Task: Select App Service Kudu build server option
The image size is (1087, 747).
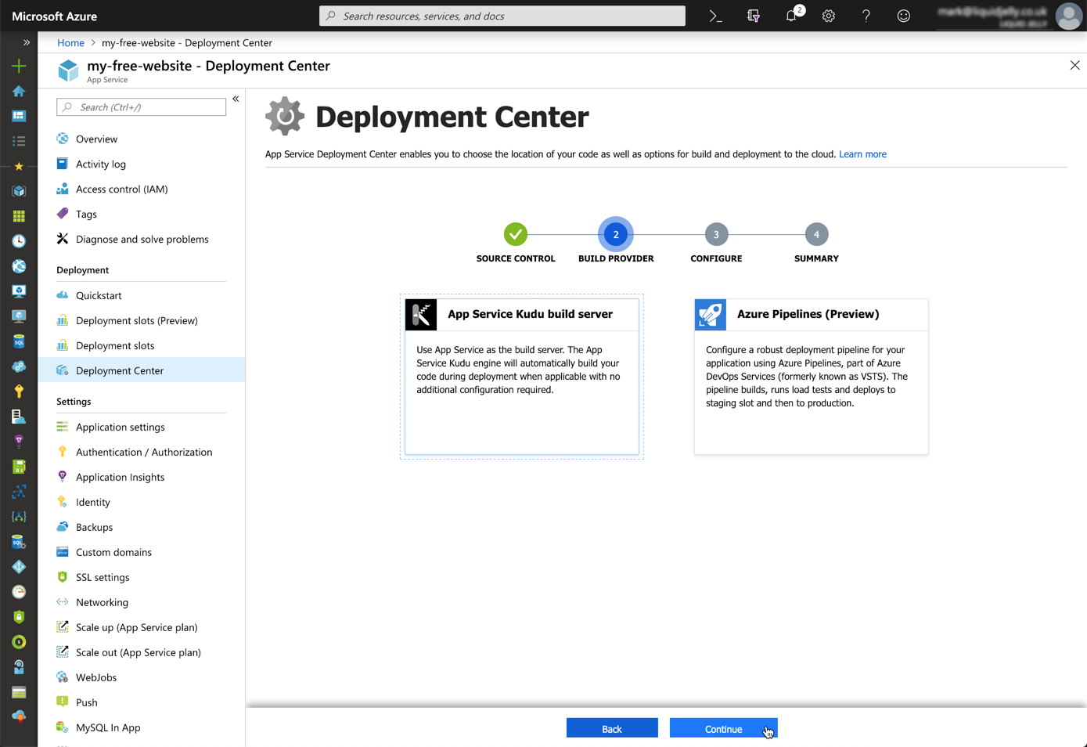Action: (x=522, y=376)
